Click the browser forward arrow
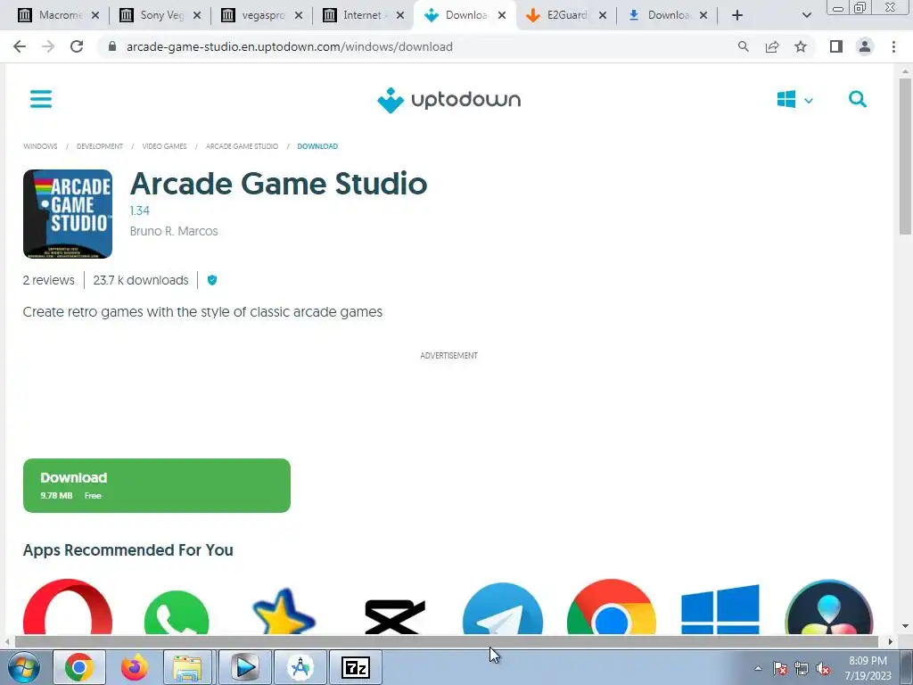The width and height of the screenshot is (913, 685). pyautogui.click(x=48, y=46)
